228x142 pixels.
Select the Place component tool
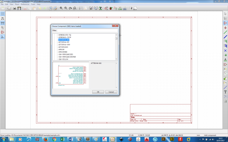coord(225,23)
